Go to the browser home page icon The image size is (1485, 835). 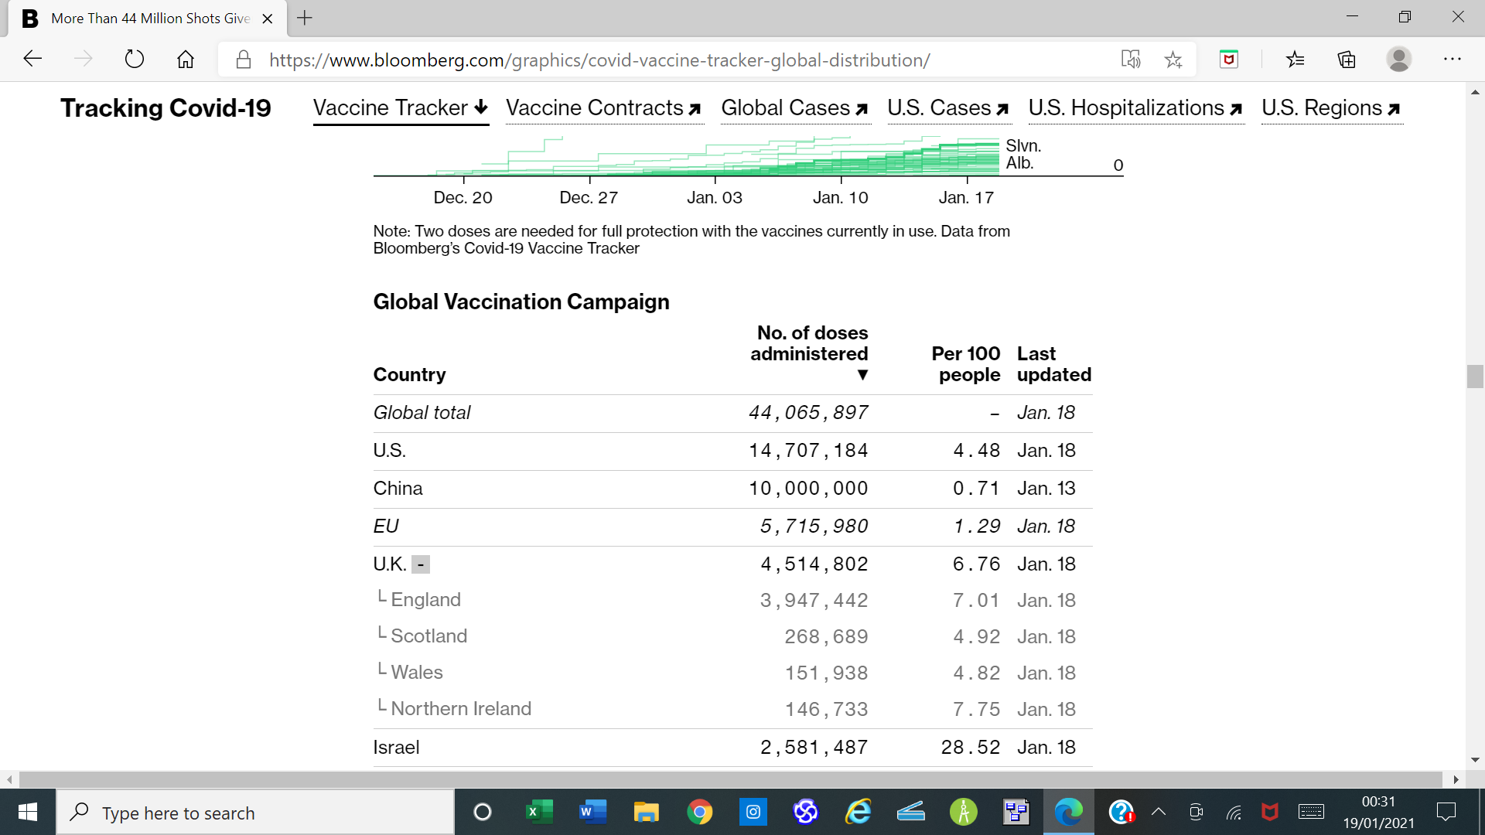click(186, 60)
